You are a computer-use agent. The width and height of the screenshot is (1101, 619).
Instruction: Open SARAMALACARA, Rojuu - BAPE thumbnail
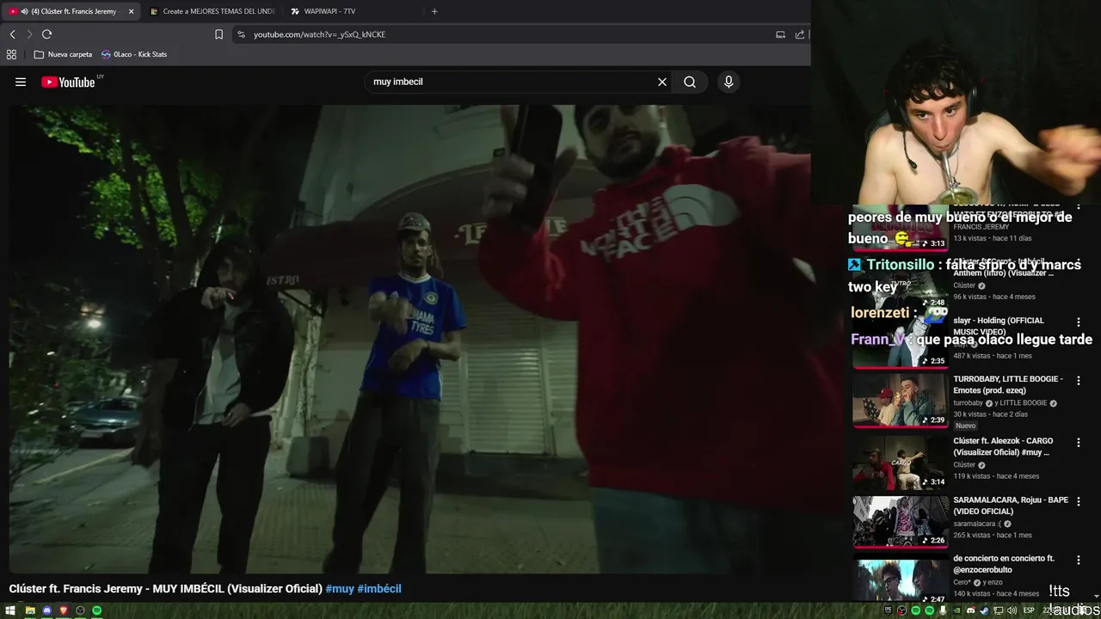pos(901,521)
